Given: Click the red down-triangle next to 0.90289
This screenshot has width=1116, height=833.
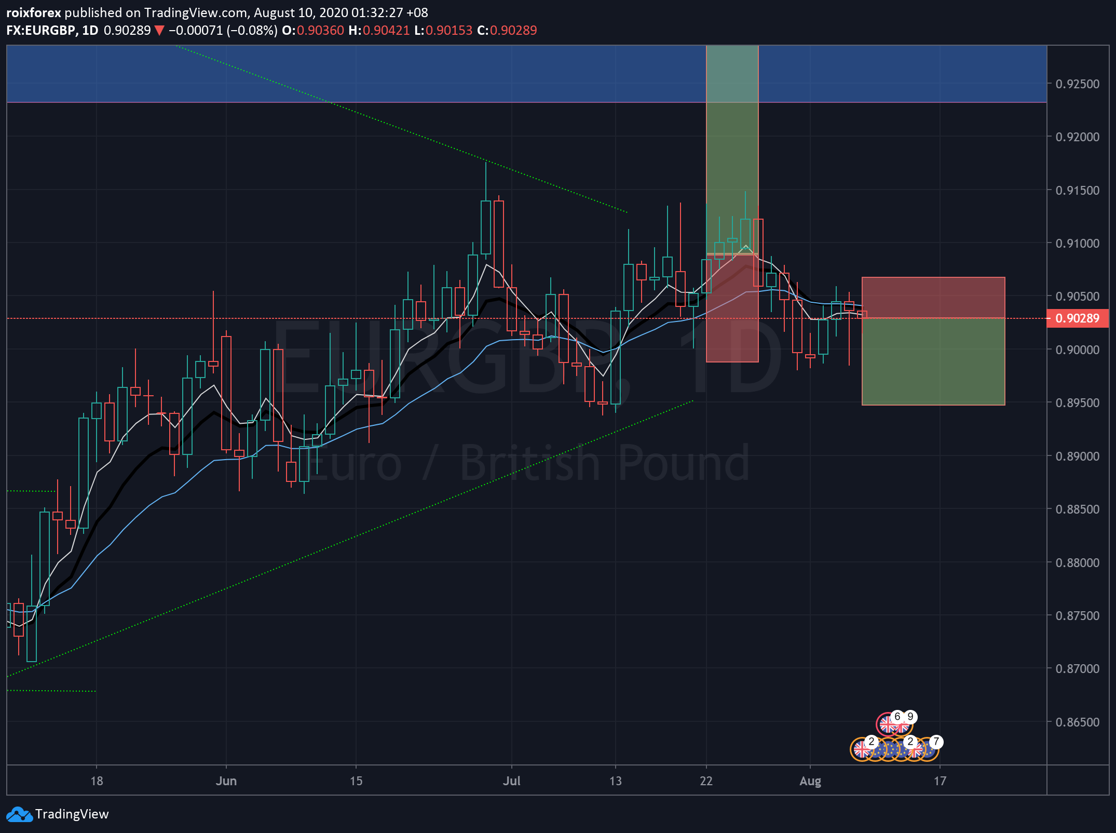Looking at the screenshot, I should (x=159, y=31).
